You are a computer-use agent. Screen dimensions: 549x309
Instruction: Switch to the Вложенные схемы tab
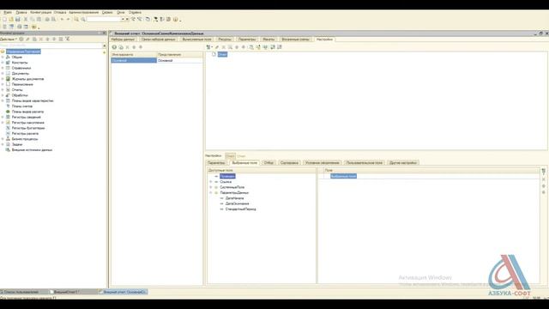pos(295,39)
